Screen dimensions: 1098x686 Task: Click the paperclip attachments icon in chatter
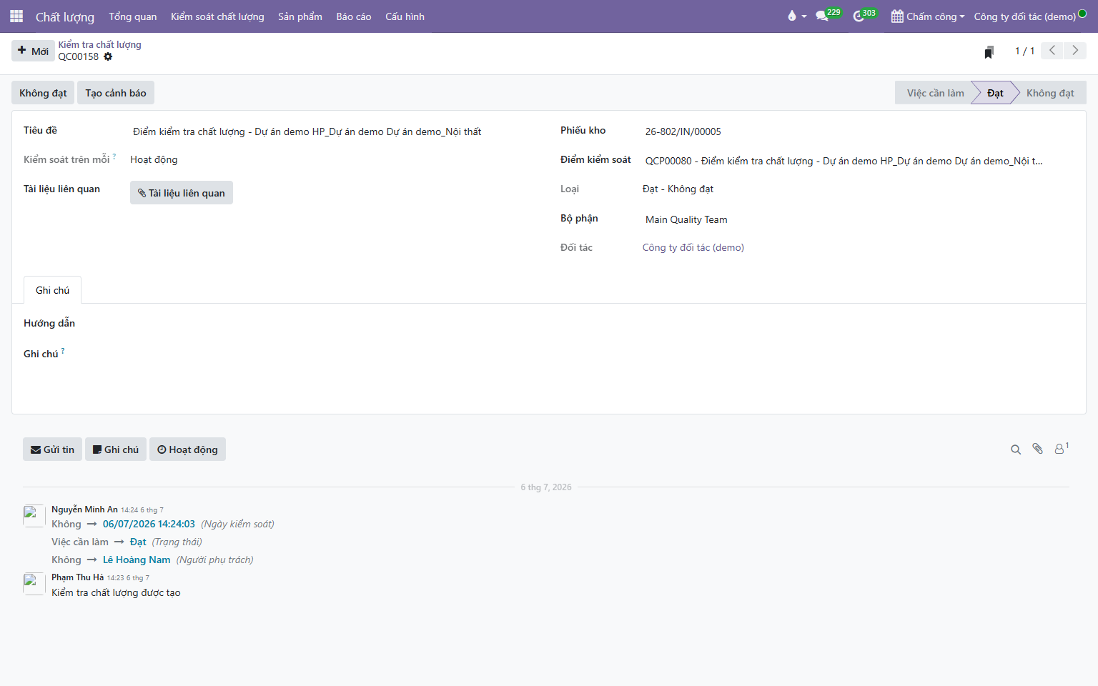(x=1037, y=449)
